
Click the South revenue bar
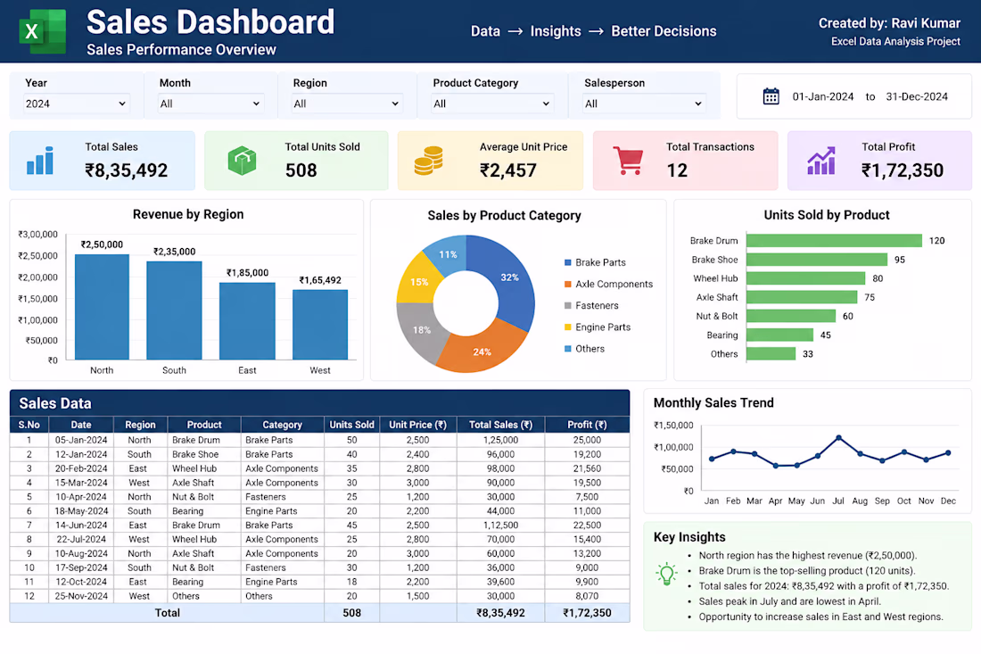tap(174, 310)
